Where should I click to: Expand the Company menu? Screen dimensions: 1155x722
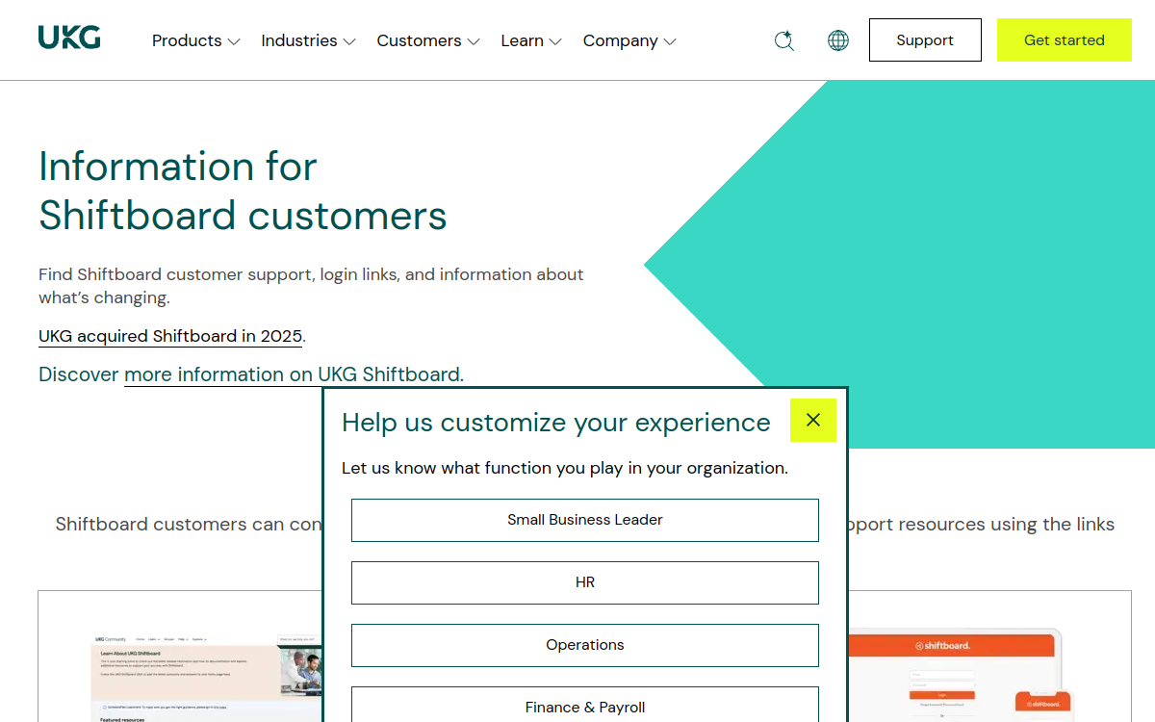[629, 40]
